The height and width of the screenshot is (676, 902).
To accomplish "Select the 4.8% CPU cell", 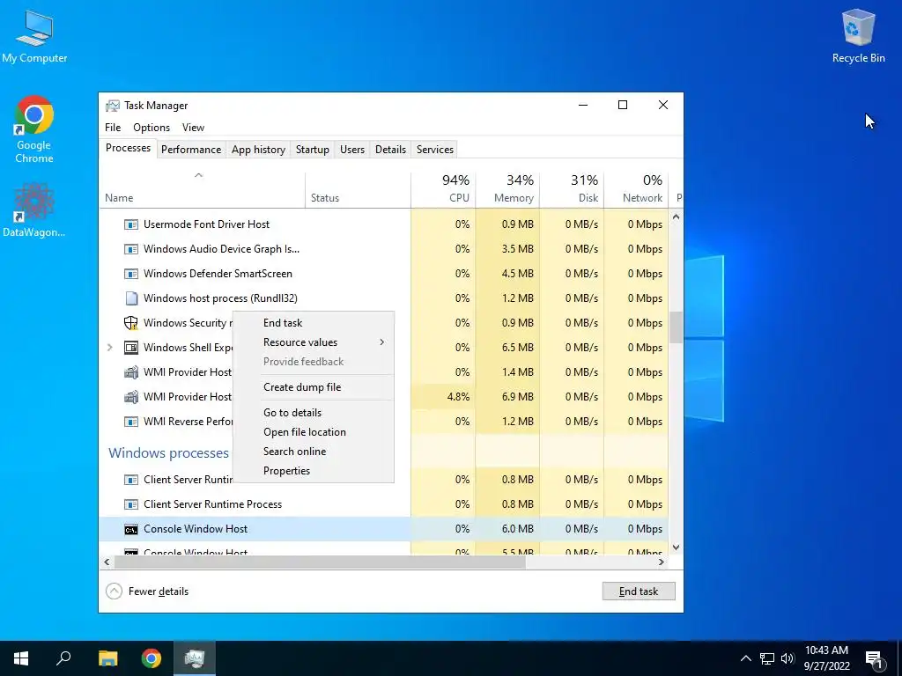I will 444,397.
